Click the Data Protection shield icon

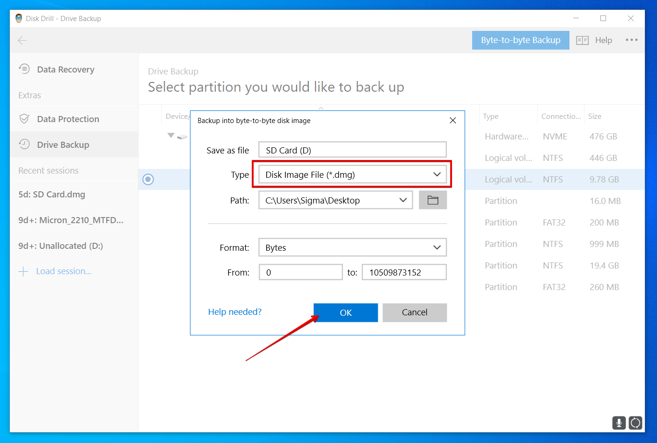coord(24,119)
